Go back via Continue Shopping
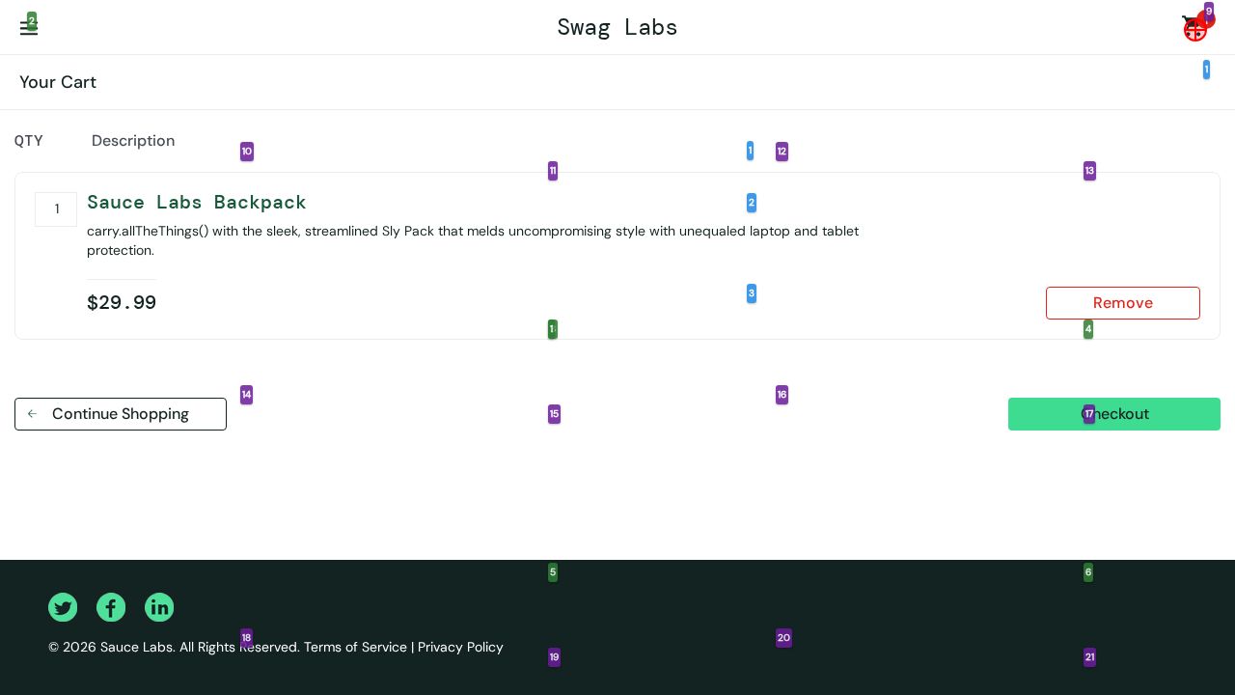1235x695 pixels. click(121, 414)
